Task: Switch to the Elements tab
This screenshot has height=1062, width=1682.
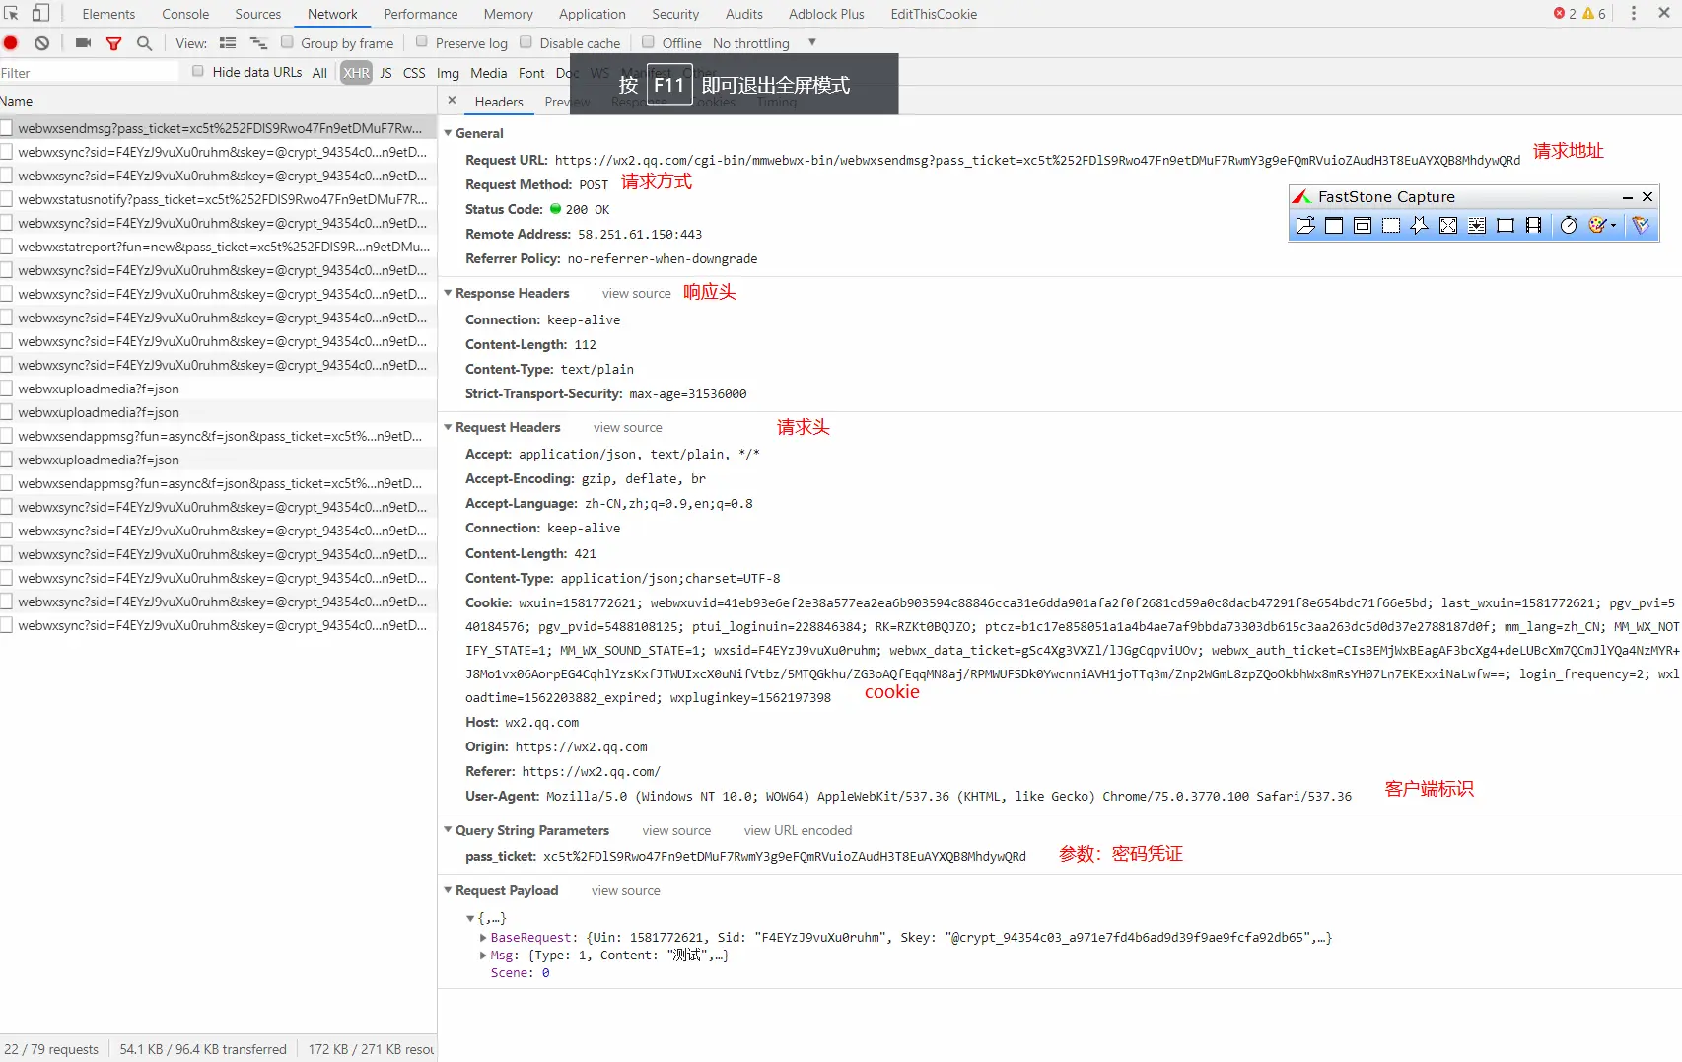Action: pyautogui.click(x=108, y=14)
